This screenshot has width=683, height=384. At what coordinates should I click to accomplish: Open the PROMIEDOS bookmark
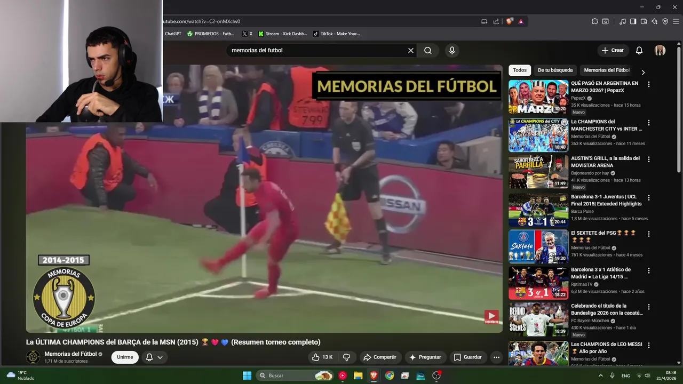[211, 34]
